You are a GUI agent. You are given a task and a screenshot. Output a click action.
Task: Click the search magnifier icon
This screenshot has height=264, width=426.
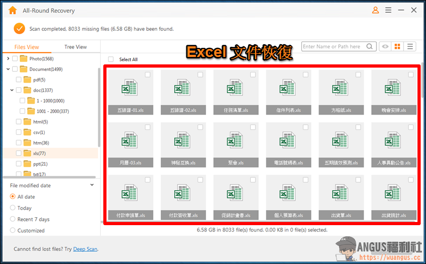point(369,46)
